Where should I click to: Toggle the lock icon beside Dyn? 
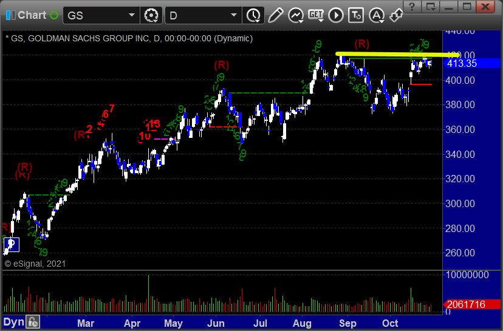pos(33,322)
